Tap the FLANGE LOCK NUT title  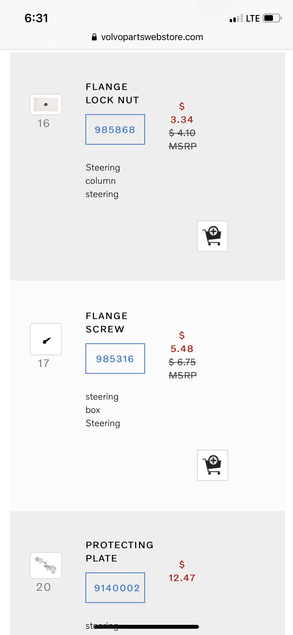(112, 94)
